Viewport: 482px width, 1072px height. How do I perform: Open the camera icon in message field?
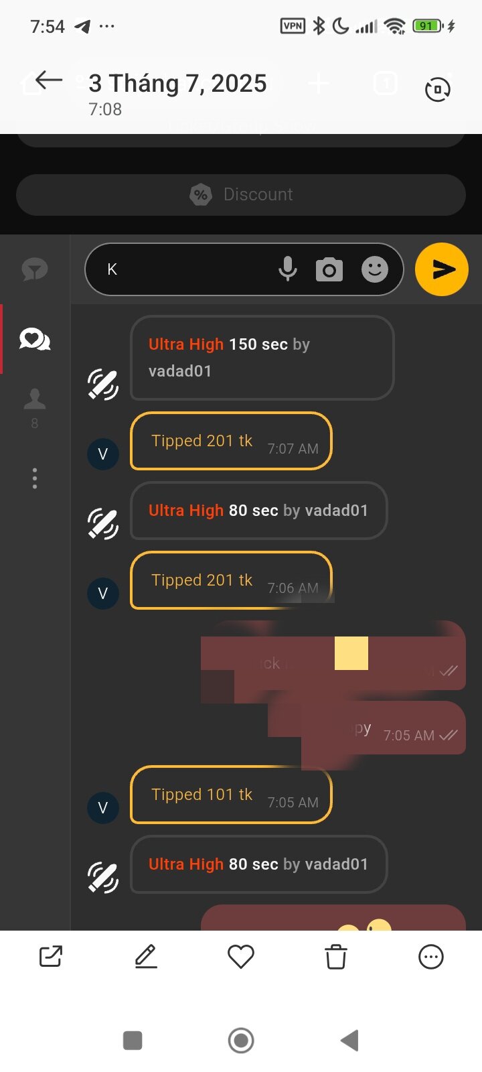[x=329, y=269]
